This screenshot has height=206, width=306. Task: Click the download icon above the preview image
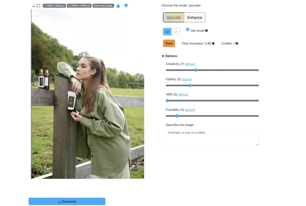point(34,5)
